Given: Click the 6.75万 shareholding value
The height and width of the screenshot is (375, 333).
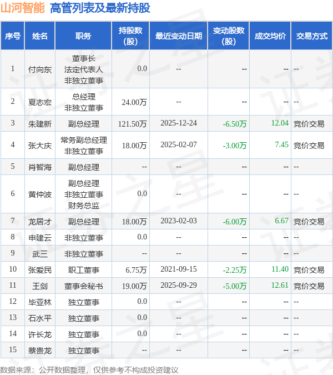Looking at the screenshot, I should pos(136,270).
